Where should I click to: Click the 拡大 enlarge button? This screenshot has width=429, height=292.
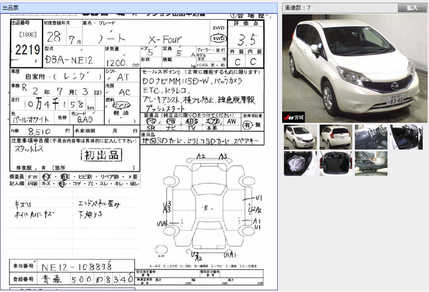point(412,8)
